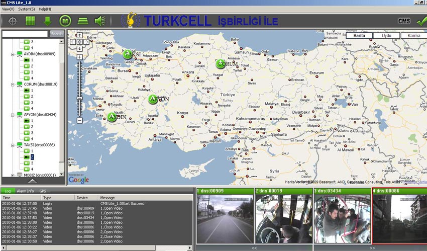
Task: Switch map to Karma hybrid view
Action: (414, 35)
